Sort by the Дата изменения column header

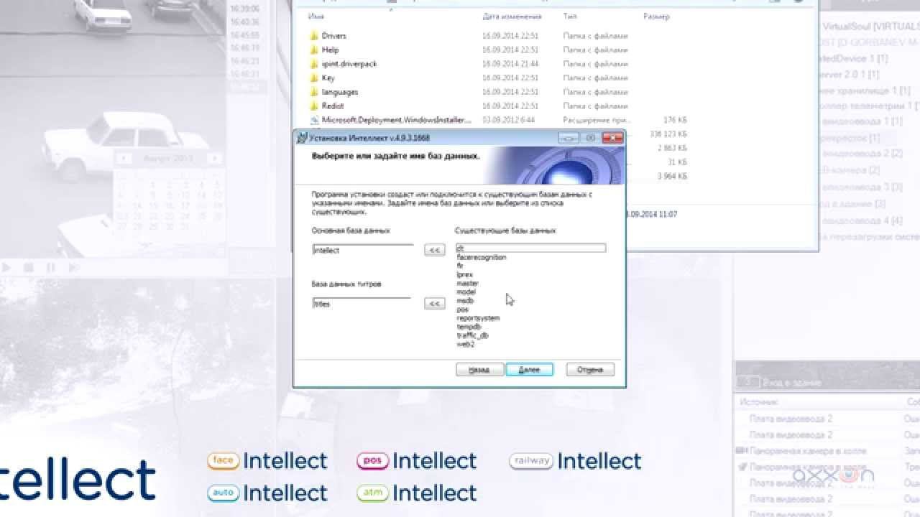click(511, 17)
